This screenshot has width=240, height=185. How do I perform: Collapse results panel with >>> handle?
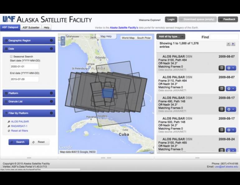(x=197, y=158)
